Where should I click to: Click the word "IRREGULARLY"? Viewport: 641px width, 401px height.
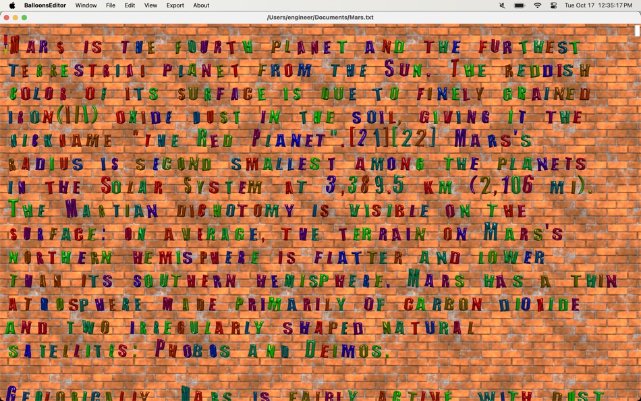[197, 327]
